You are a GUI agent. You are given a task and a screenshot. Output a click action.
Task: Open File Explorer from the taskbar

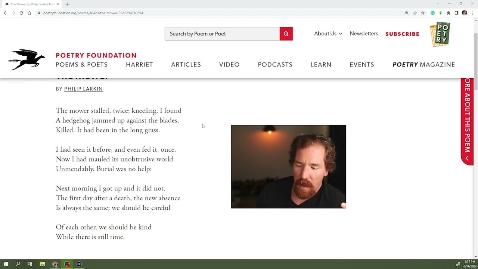[43, 264]
